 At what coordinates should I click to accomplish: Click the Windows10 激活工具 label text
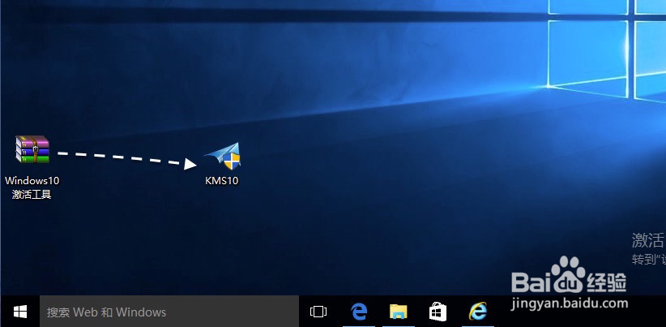[x=32, y=187]
